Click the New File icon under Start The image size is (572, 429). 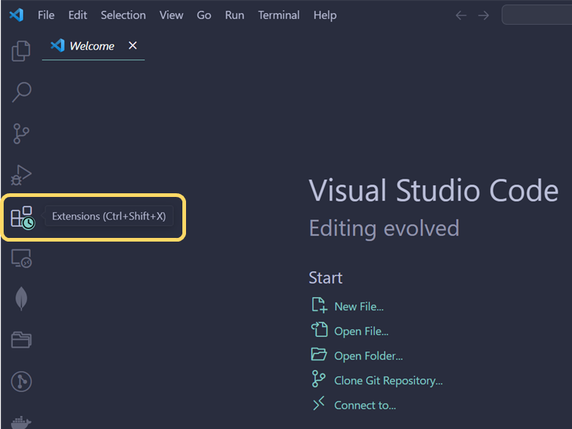[319, 305]
